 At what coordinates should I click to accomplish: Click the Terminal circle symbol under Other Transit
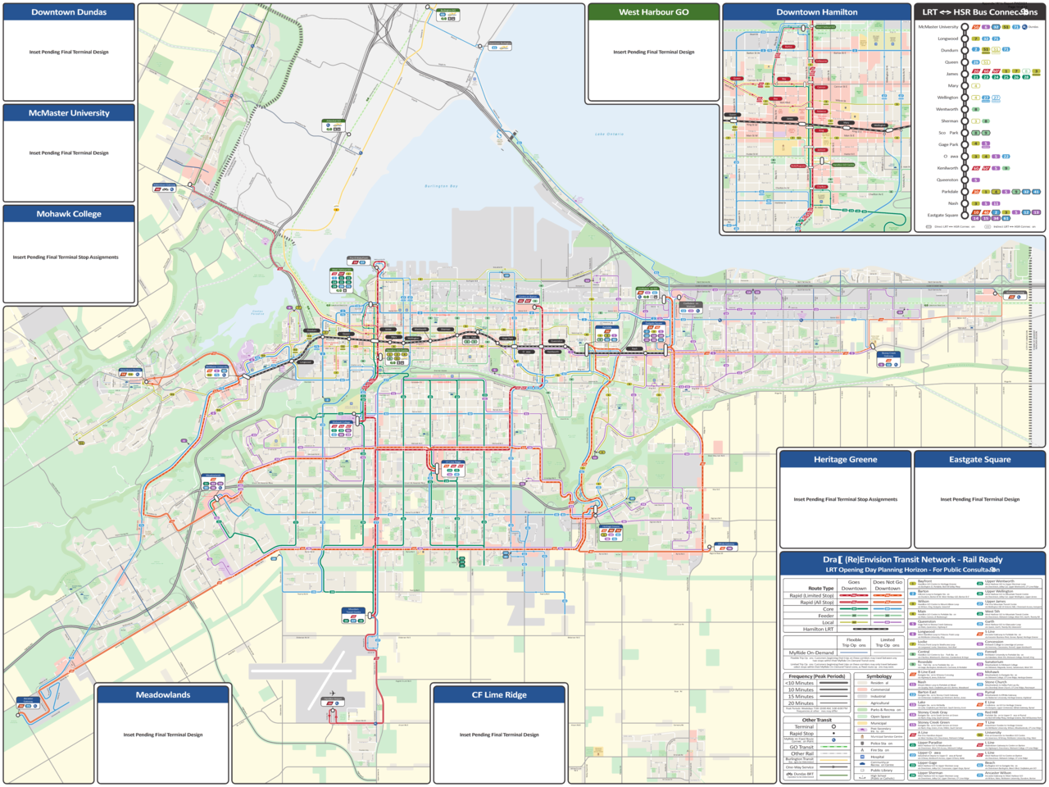833,726
